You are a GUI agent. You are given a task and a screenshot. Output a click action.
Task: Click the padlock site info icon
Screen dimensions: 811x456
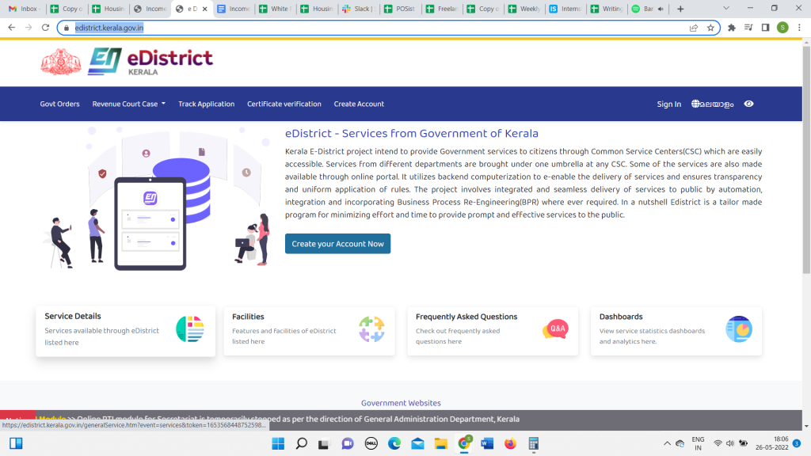pos(67,28)
